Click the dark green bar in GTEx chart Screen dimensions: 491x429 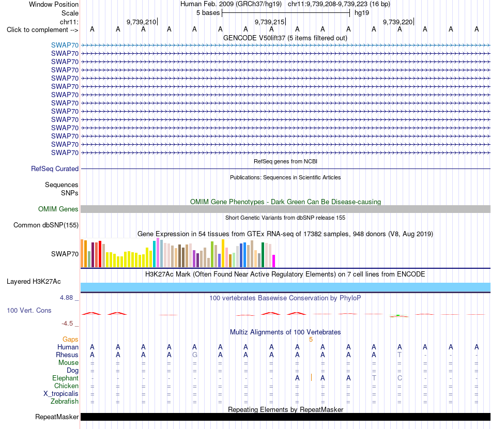coord(263,255)
